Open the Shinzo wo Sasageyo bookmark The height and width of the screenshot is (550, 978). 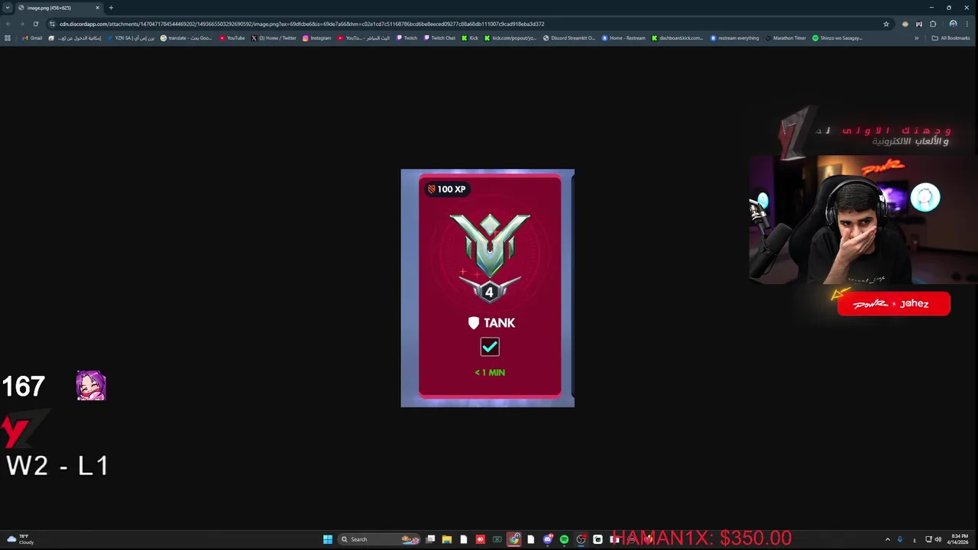pyautogui.click(x=837, y=38)
